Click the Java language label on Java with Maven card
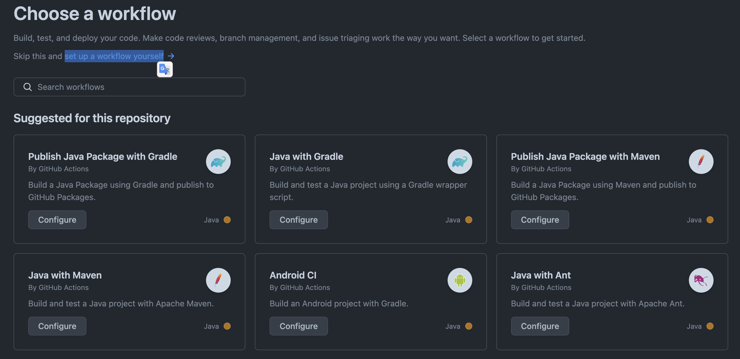 (211, 326)
